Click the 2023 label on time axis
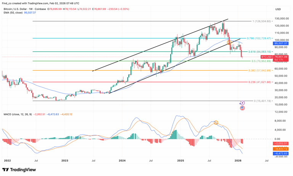This screenshot has height=176, width=293. coord(65,160)
